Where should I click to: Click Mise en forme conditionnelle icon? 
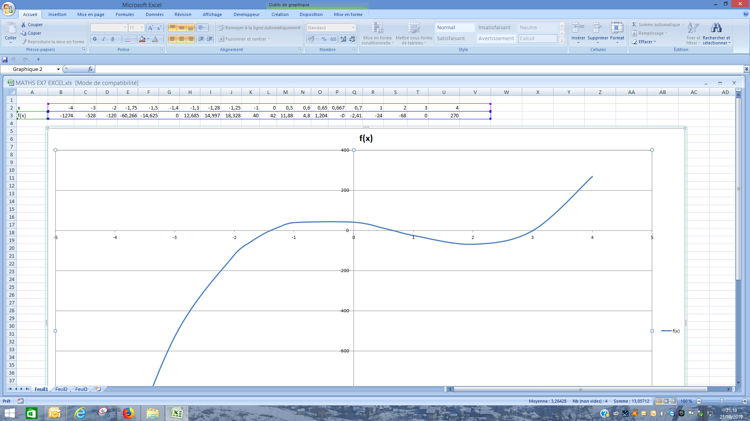click(x=377, y=28)
